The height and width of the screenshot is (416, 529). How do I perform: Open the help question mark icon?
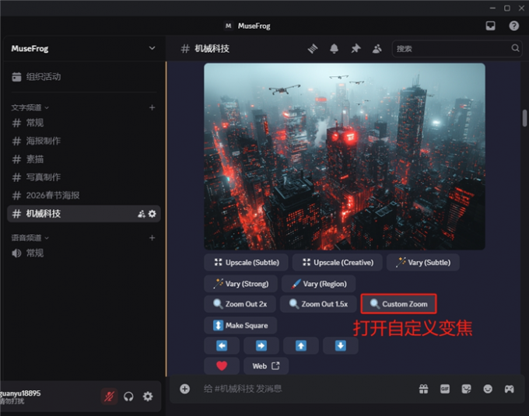tap(513, 26)
